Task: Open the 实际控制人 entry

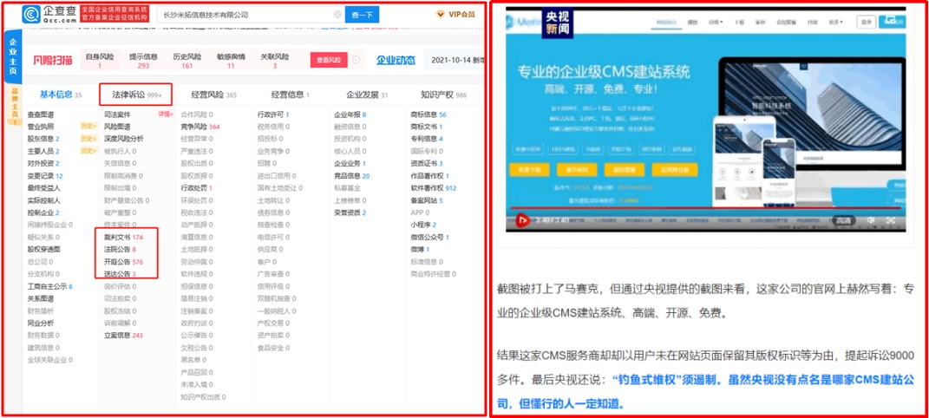Action: 44,200
